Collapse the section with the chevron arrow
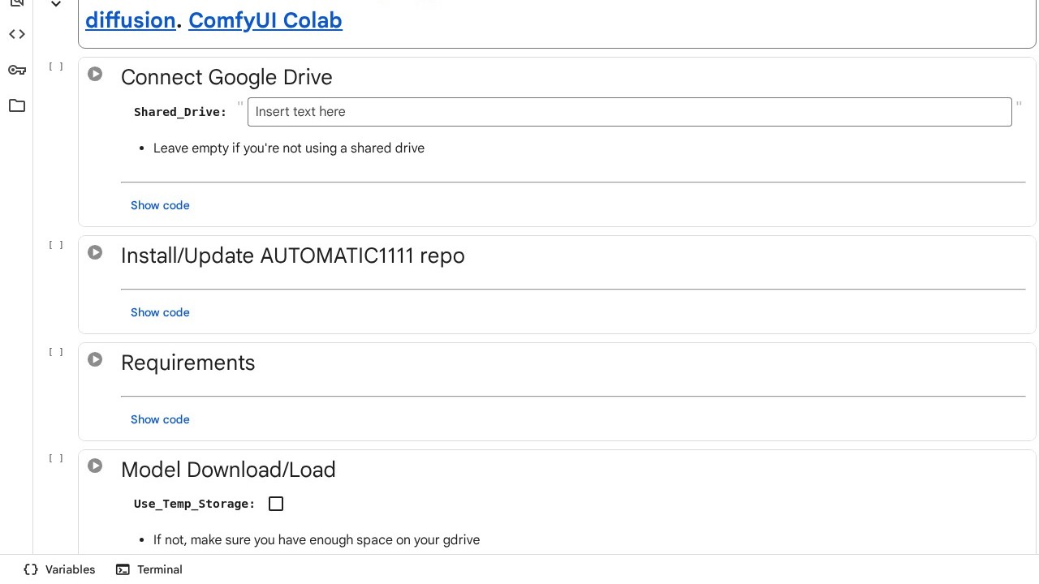This screenshot has height=584, width=1039. pos(56,5)
